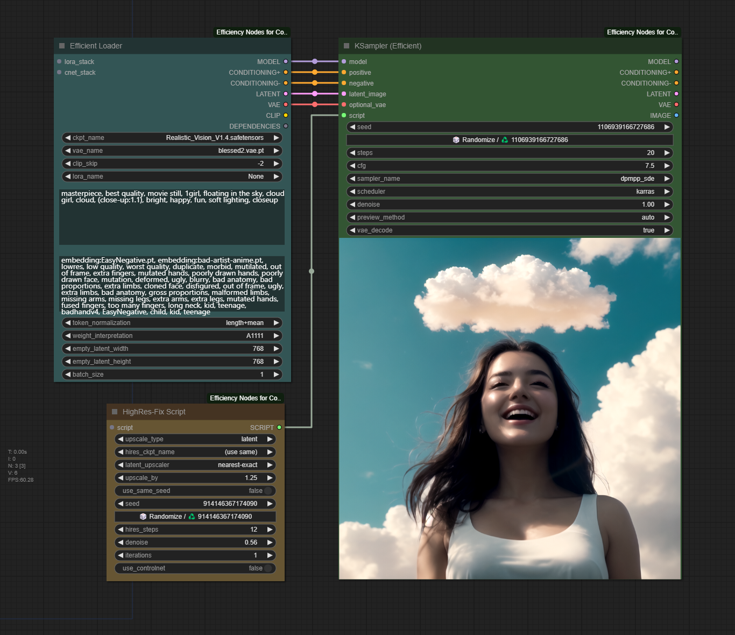Click the green SCRIPT output port

click(279, 427)
